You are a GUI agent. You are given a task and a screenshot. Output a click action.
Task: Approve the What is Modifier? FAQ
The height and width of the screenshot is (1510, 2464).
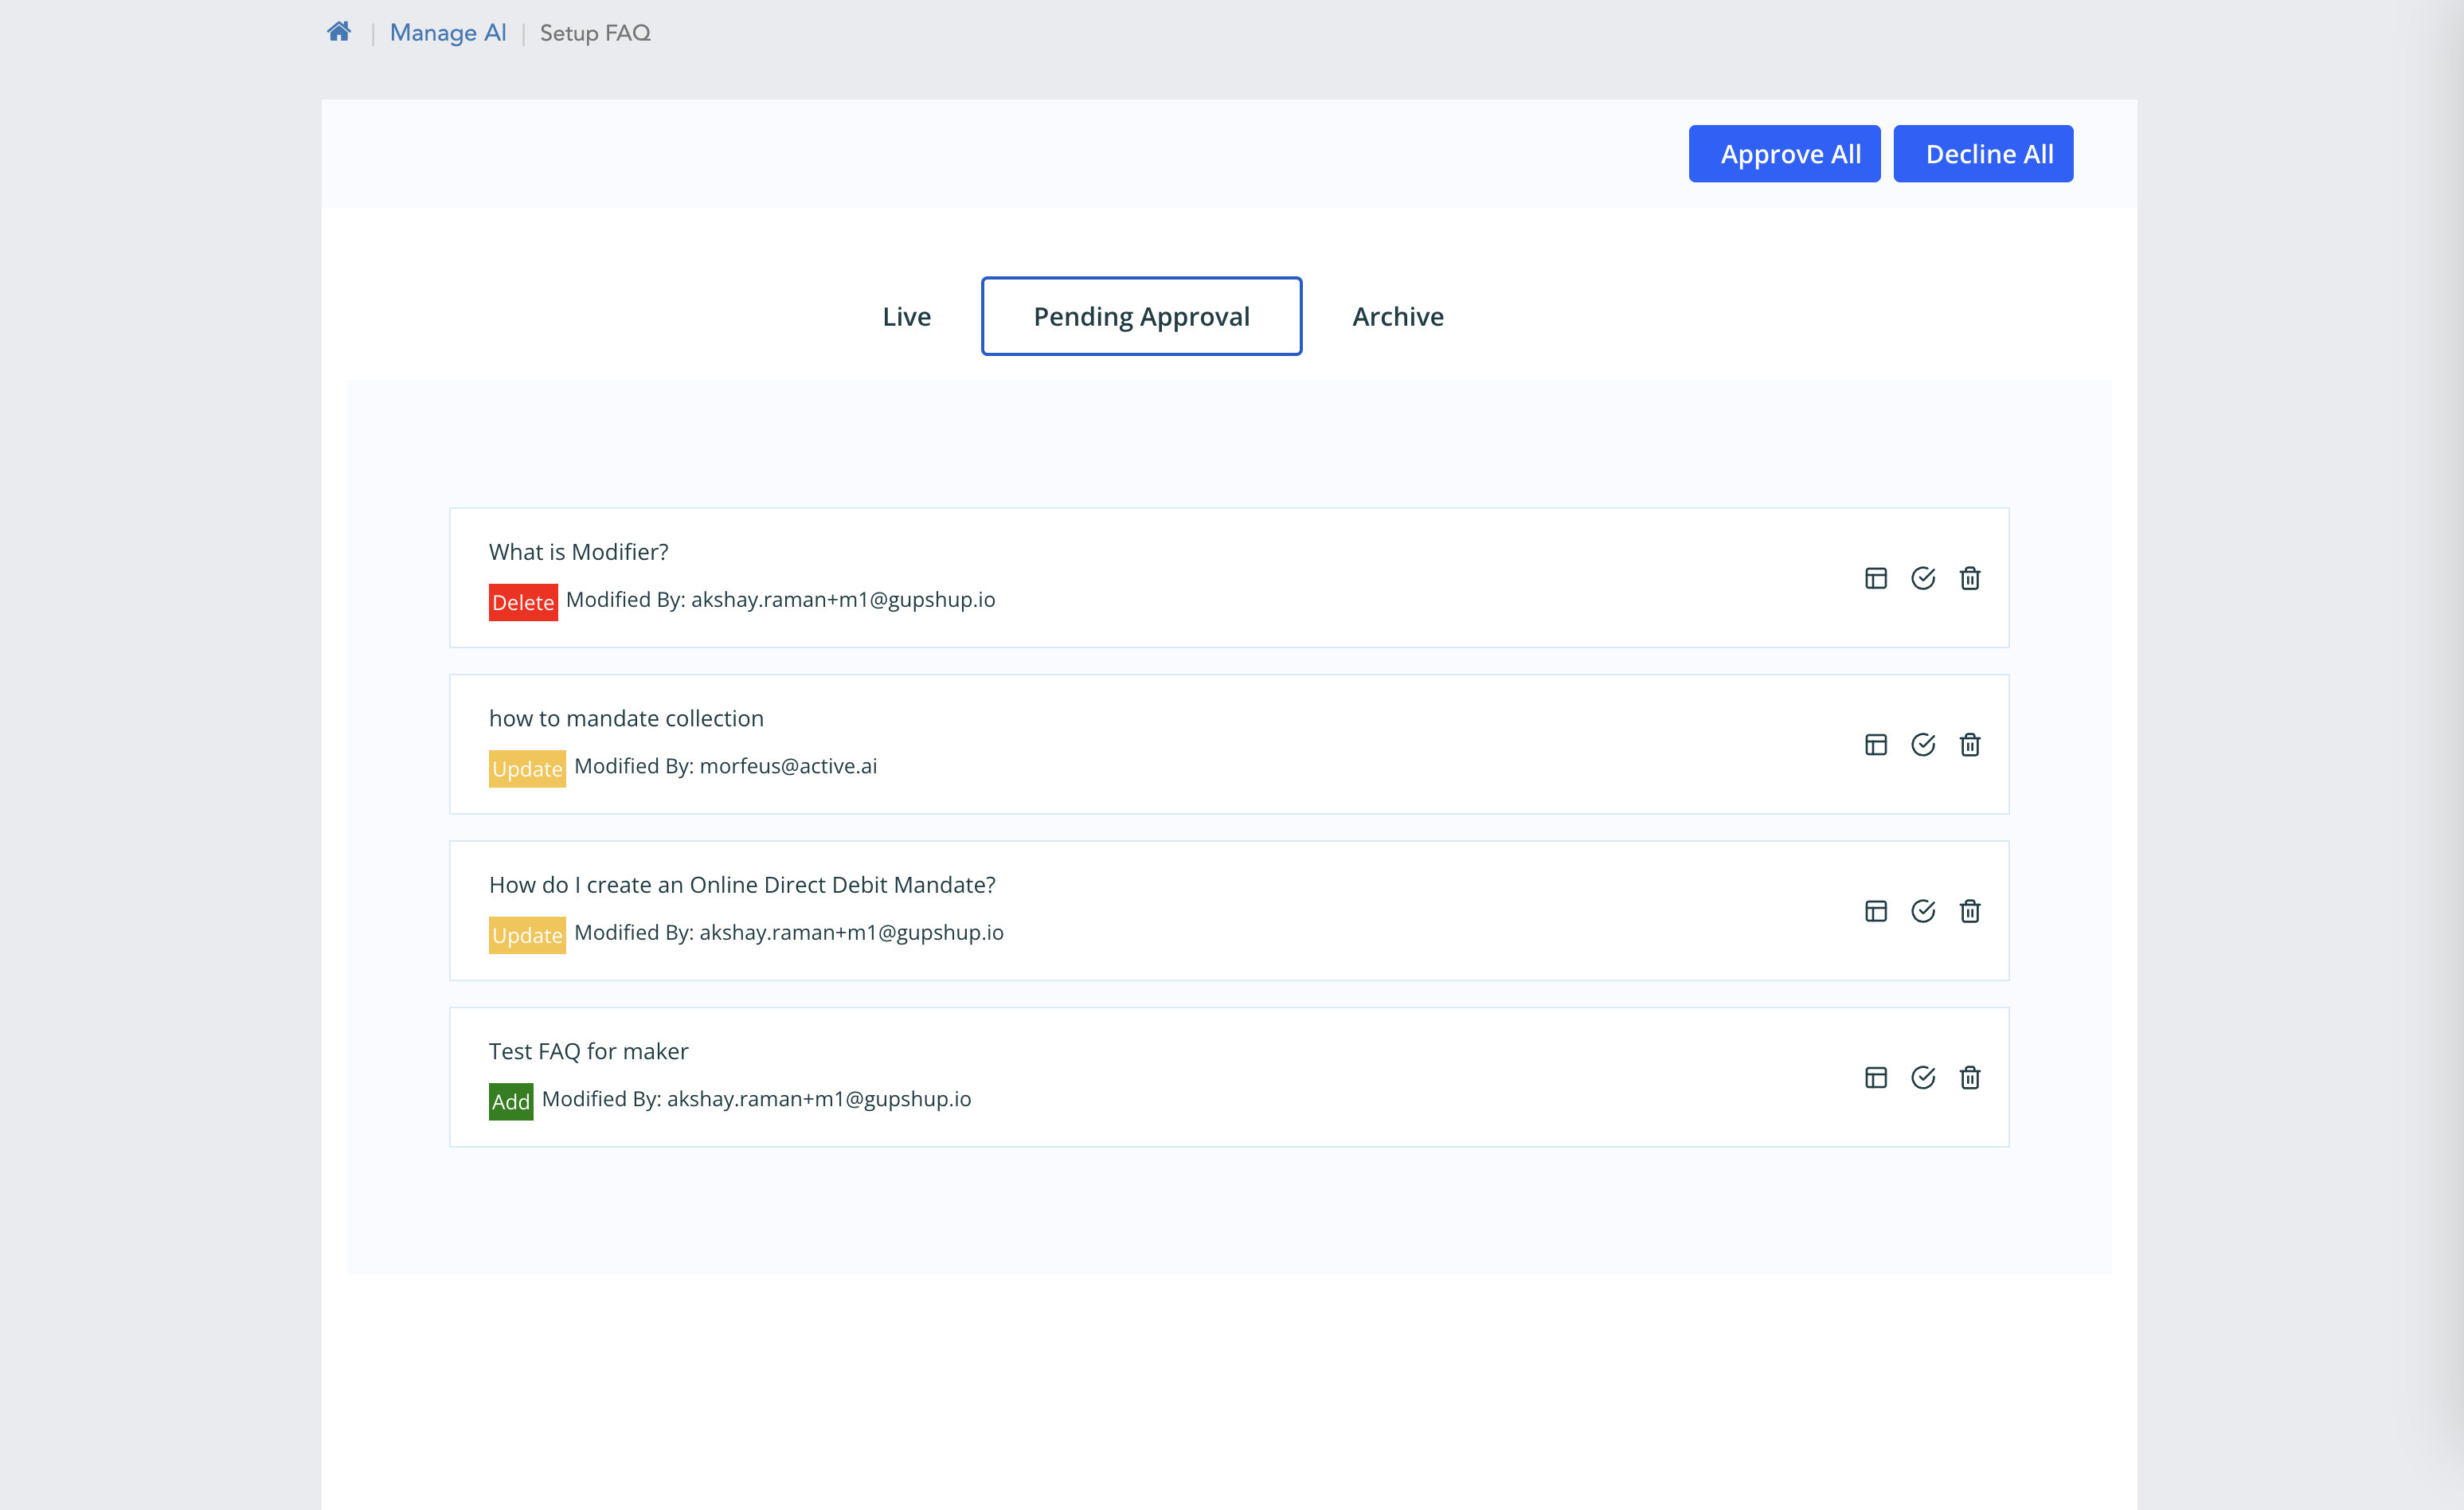tap(1923, 578)
